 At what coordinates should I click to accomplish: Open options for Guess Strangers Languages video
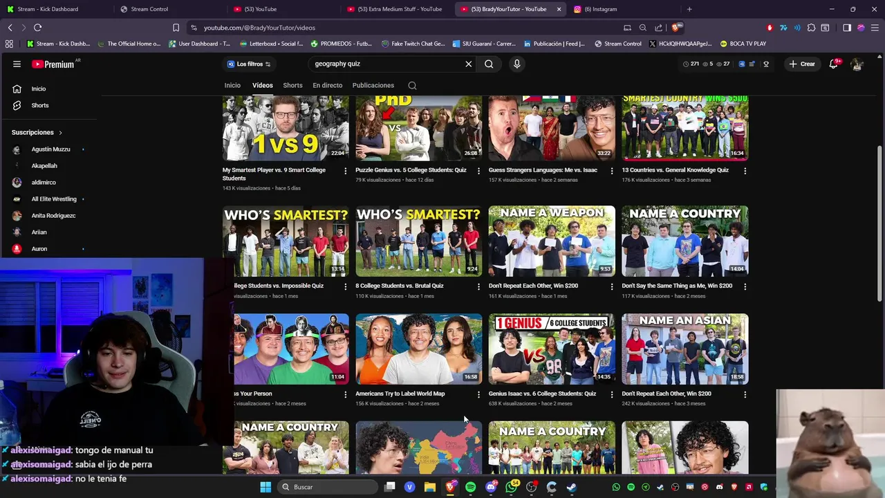tap(611, 171)
